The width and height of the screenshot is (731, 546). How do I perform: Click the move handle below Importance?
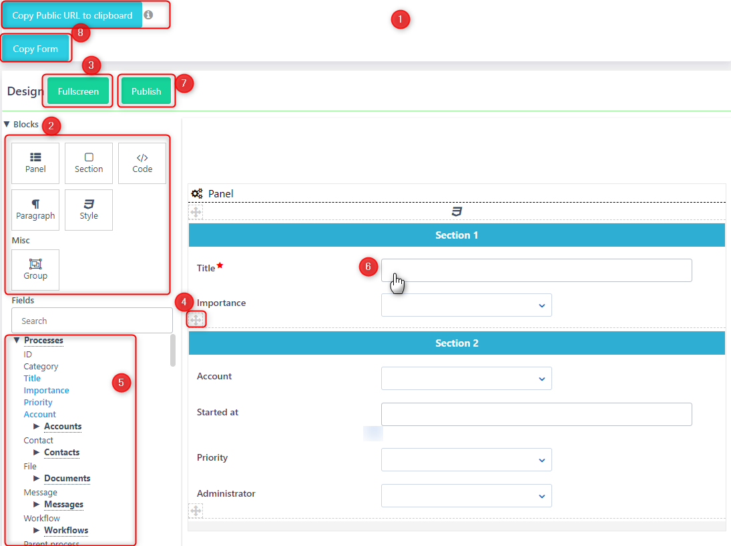pos(196,319)
